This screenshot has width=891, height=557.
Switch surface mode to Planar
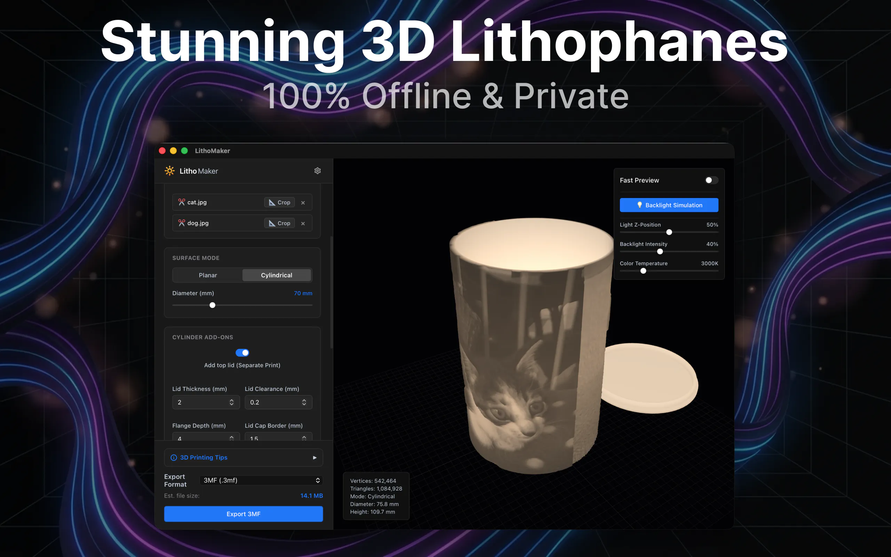point(208,275)
